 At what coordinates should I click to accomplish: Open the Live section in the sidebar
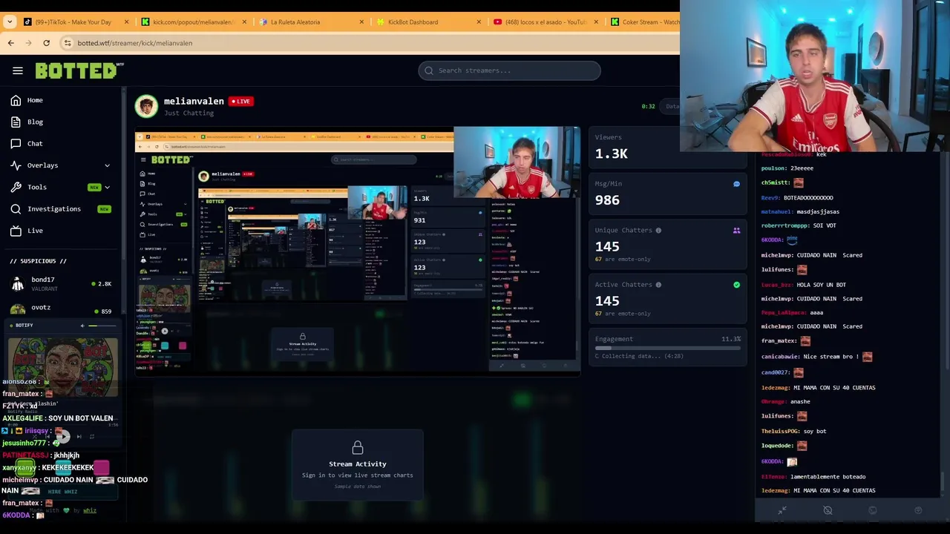35,231
